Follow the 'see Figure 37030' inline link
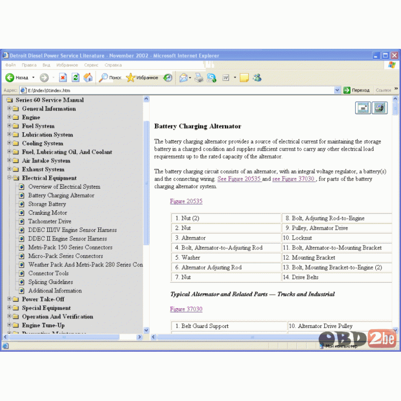Viewport: 401px width, 401px height. 294,179
